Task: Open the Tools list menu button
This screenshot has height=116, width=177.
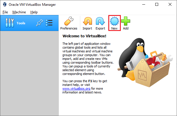Action: click(x=49, y=23)
